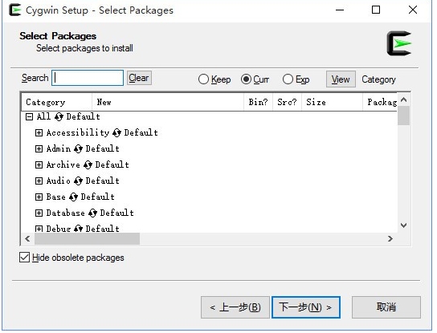Expand the Admin category
This screenshot has height=333, width=437.
(39, 149)
